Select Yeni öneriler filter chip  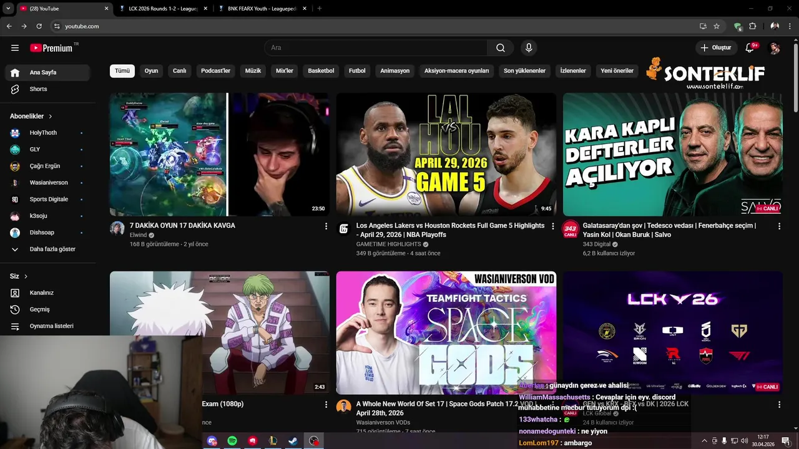[617, 70]
